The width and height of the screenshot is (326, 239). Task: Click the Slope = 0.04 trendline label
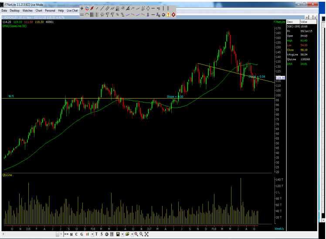coord(257,77)
